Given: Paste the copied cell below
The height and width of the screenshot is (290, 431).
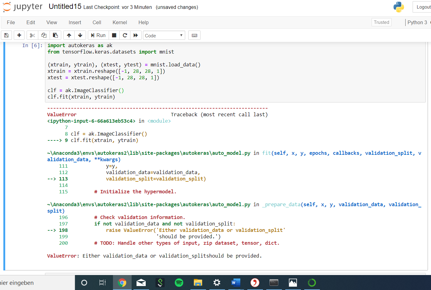Looking at the screenshot, I should click(55, 35).
